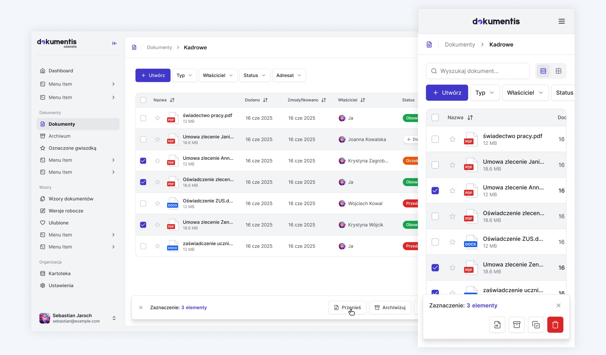Click the copy icon button in the mobile selection bar
Viewport: 606px width, 355px height.
(x=536, y=325)
